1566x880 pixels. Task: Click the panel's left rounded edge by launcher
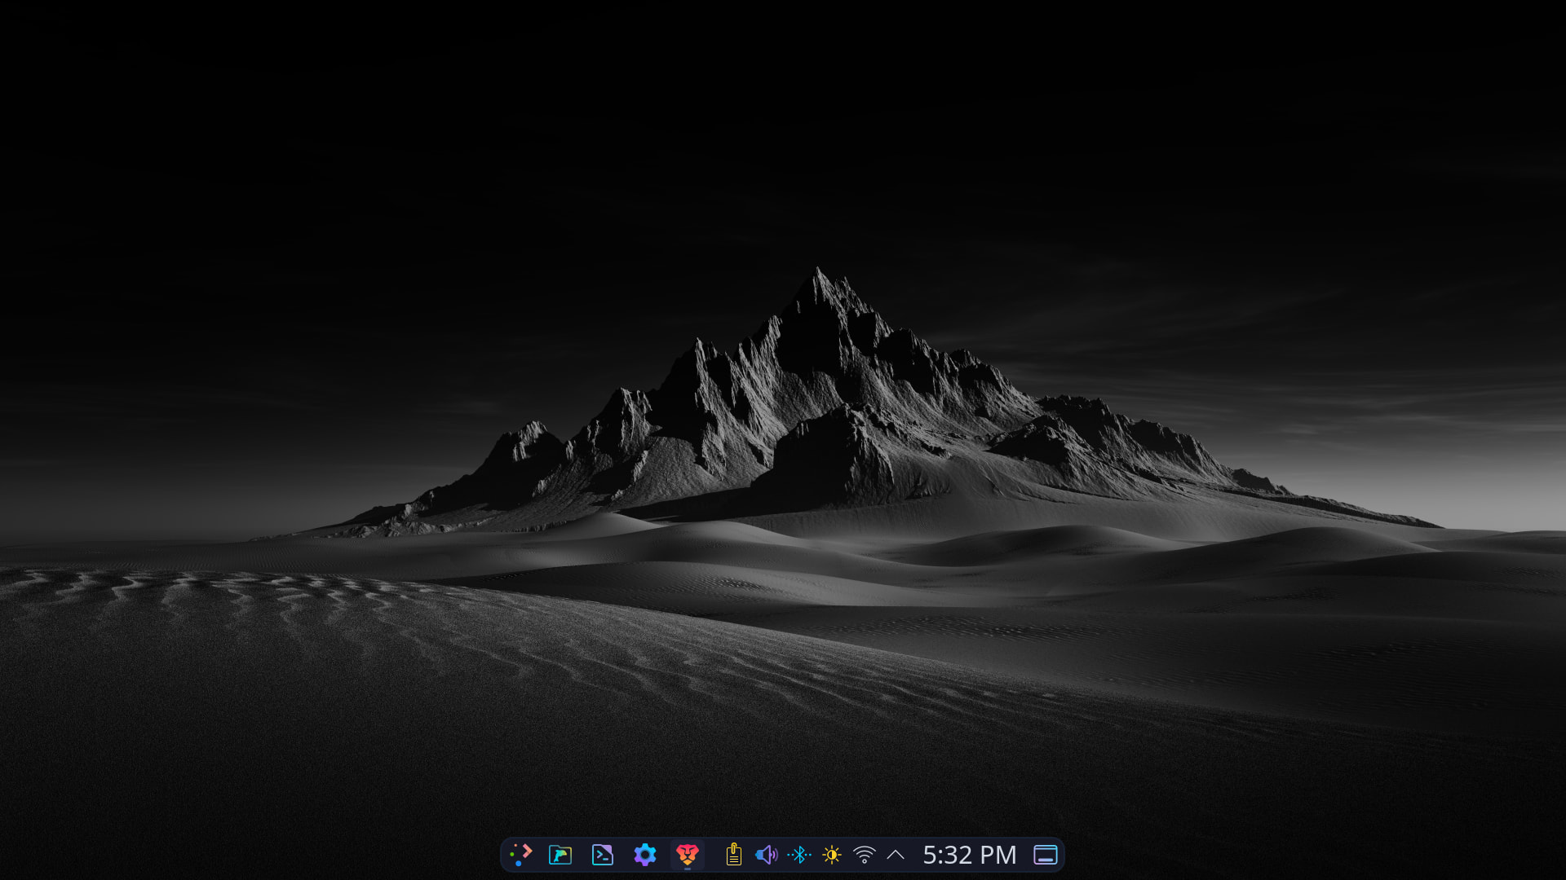(x=504, y=855)
